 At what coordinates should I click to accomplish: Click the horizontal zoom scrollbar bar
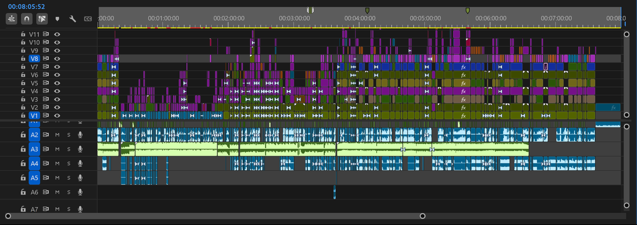pos(215,216)
